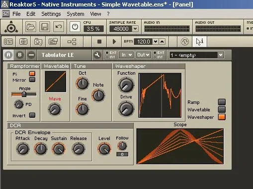Viewport: 253px width, 189px height.
Task: Stop the clock with the stop button
Action: tap(99, 42)
